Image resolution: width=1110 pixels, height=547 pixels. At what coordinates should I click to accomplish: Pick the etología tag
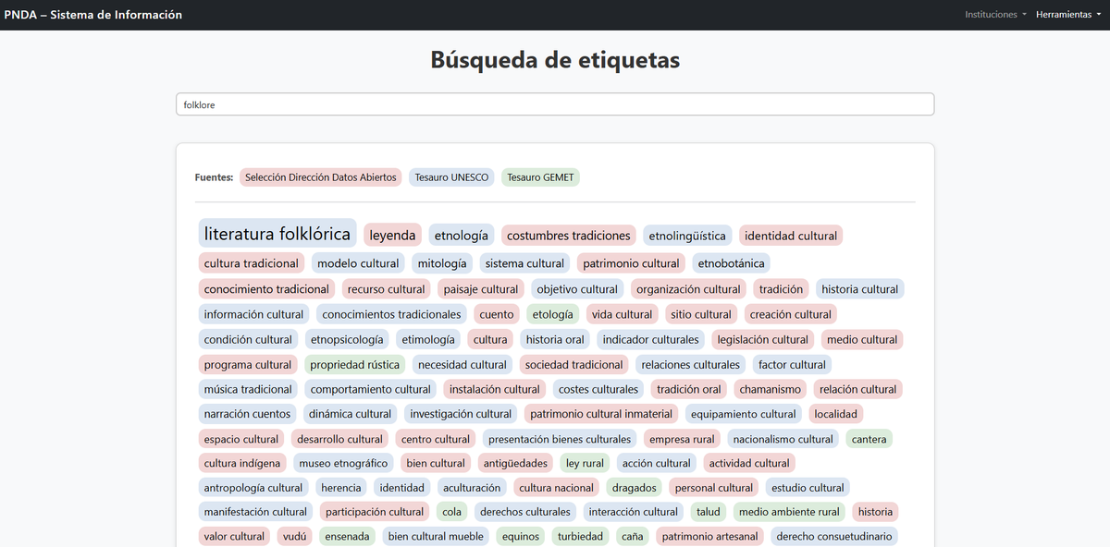click(x=553, y=314)
